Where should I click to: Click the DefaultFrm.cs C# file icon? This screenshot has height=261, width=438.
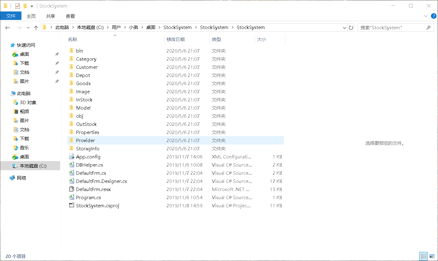pos(72,173)
